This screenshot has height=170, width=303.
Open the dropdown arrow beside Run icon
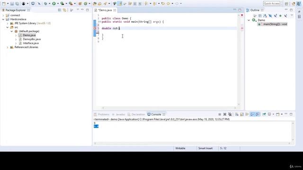point(58,3)
